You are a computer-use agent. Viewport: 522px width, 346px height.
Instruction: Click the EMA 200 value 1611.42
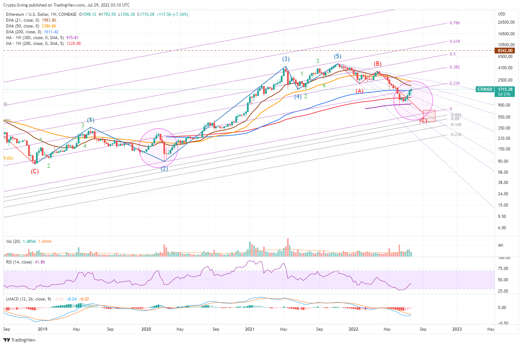point(51,32)
